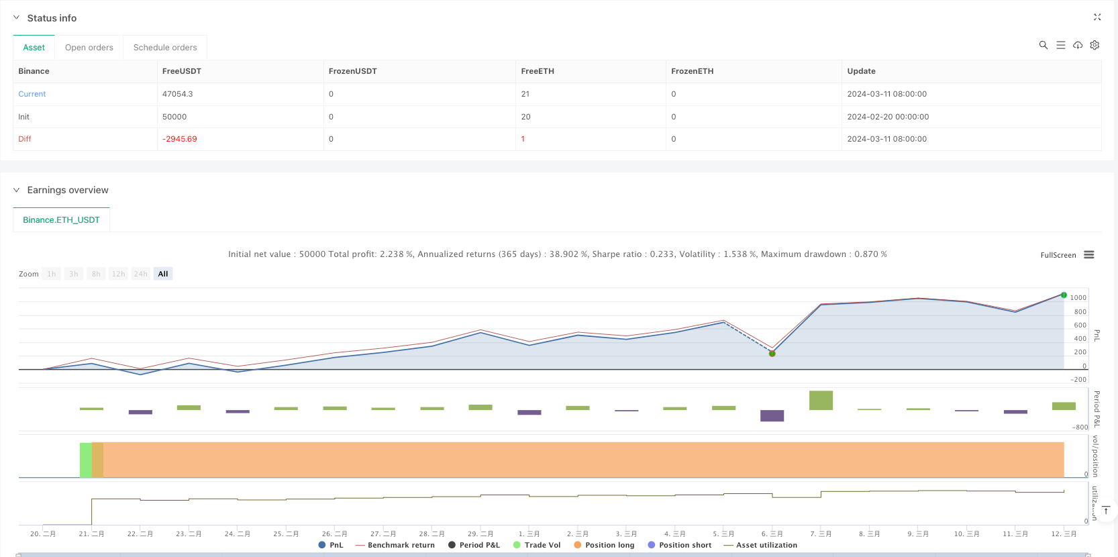This screenshot has width=1118, height=557.
Task: Click the search icon in status panel
Action: [x=1043, y=45]
